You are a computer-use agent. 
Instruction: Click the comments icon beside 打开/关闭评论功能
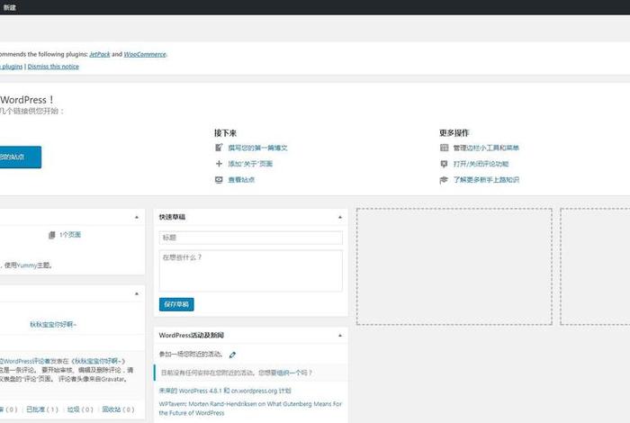click(444, 164)
